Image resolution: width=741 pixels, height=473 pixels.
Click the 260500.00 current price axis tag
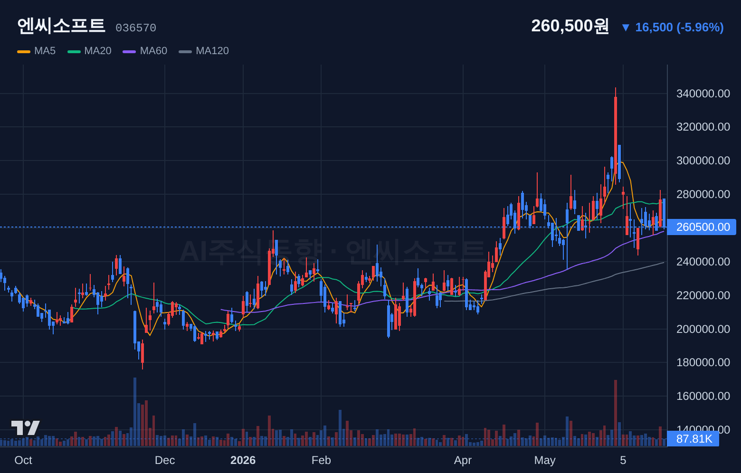pyautogui.click(x=702, y=227)
